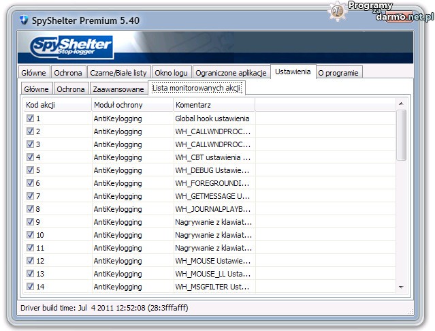Select the WH_MOUSE_LL row in the list

tap(212, 274)
